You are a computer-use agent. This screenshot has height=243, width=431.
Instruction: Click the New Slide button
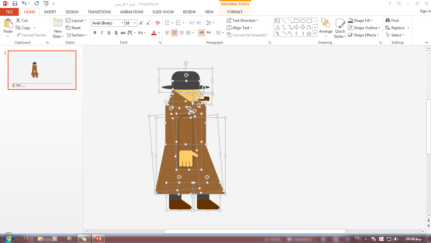58,28
